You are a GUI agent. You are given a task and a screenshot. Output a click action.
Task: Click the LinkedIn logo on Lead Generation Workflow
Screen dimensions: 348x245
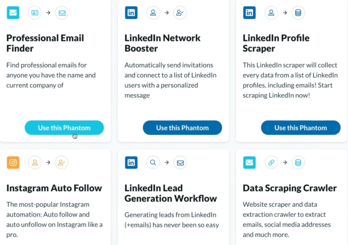(131, 162)
